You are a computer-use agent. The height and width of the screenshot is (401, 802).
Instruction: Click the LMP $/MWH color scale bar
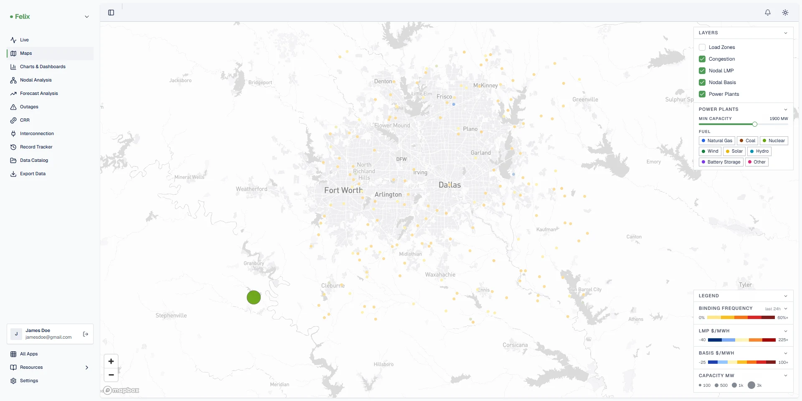click(x=742, y=340)
